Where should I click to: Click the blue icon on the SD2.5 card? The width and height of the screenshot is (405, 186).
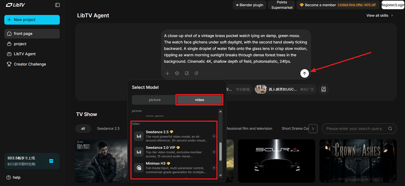pos(51,161)
